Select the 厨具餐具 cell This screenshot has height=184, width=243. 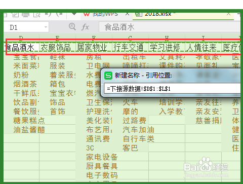pyautogui.click(x=94, y=166)
